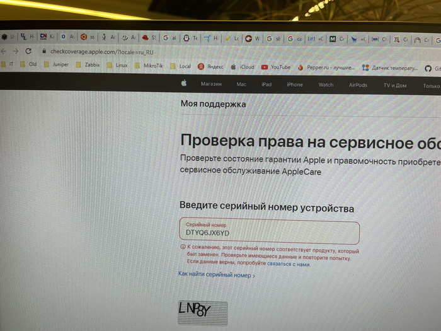Open the Pepper.ru bookmark
This screenshot has width=441, height=331.
(x=326, y=67)
